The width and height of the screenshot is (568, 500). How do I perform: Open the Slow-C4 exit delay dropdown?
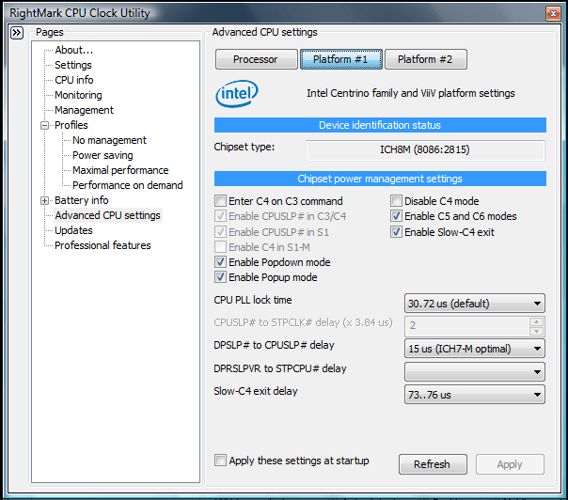(x=475, y=395)
